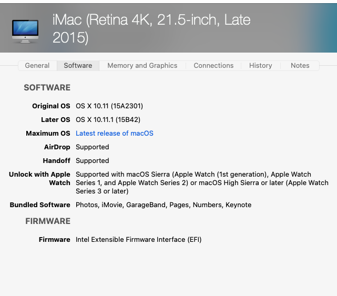
Task: Select the Software tab
Action: pyautogui.click(x=78, y=66)
